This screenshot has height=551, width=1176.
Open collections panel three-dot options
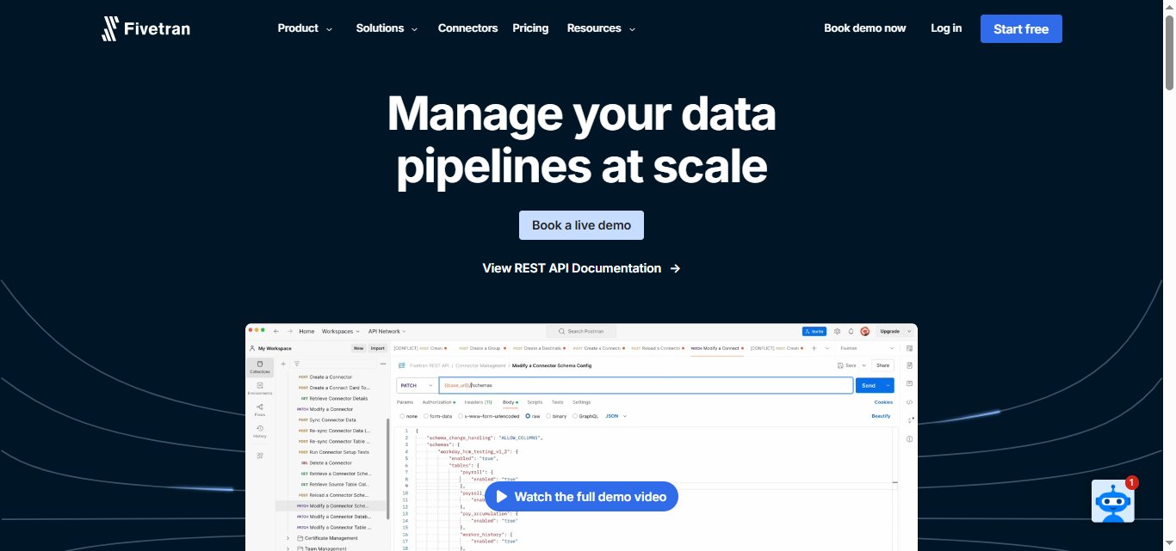383,364
